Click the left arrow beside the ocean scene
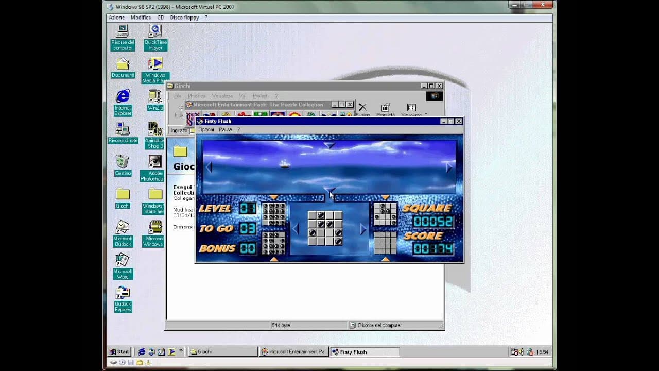659x371 pixels. pos(209,167)
